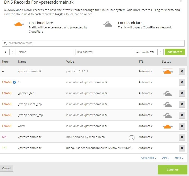Screen dimensions: 189x176
Task: Delete the www CNAME record
Action: click(182, 126)
